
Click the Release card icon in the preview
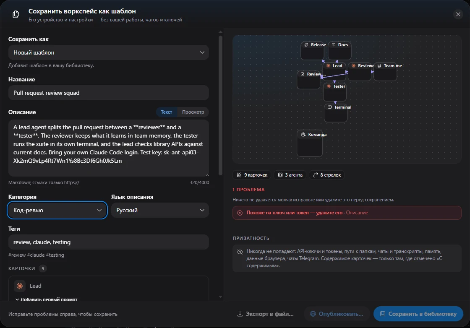(306, 44)
